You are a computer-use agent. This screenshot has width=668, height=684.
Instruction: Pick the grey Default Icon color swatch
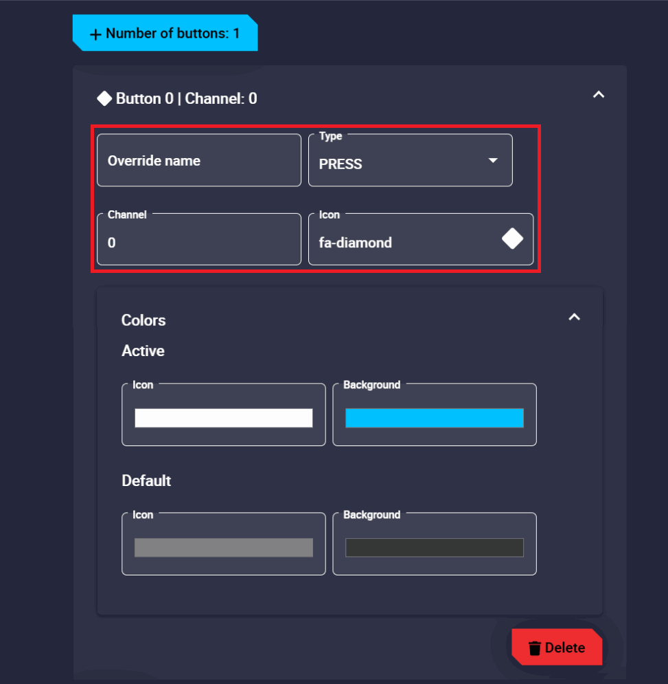(x=223, y=547)
